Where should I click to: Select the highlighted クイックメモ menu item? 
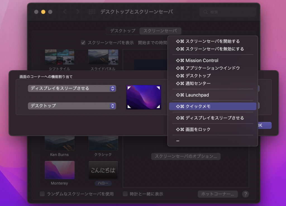click(x=213, y=106)
